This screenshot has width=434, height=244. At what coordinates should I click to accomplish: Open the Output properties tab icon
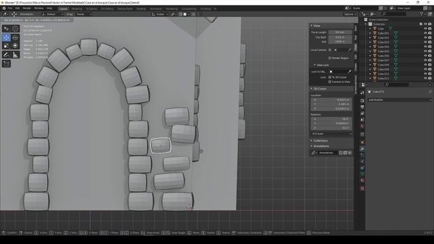pyautogui.click(x=362, y=107)
